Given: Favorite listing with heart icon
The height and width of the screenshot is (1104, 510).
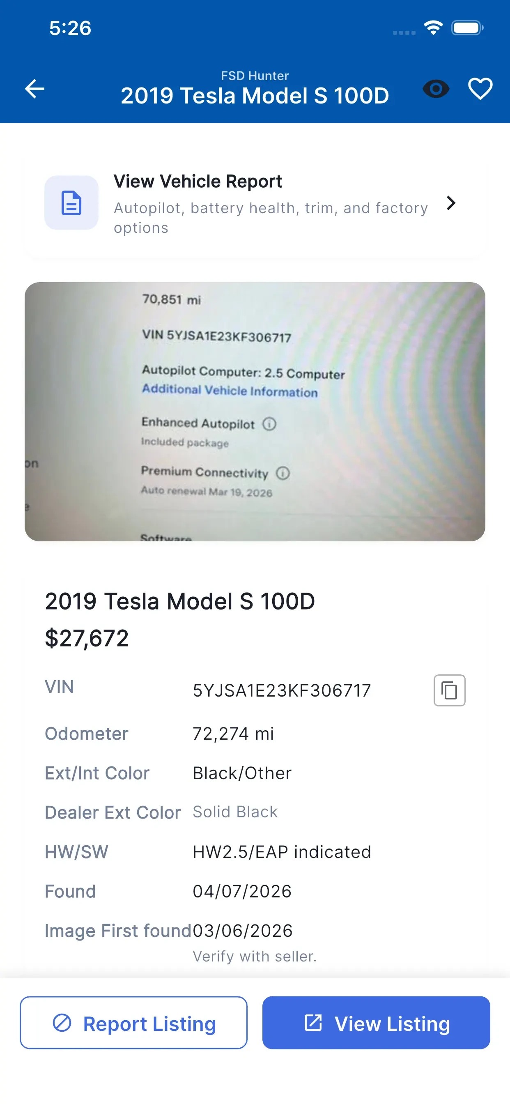Looking at the screenshot, I should click(x=480, y=89).
